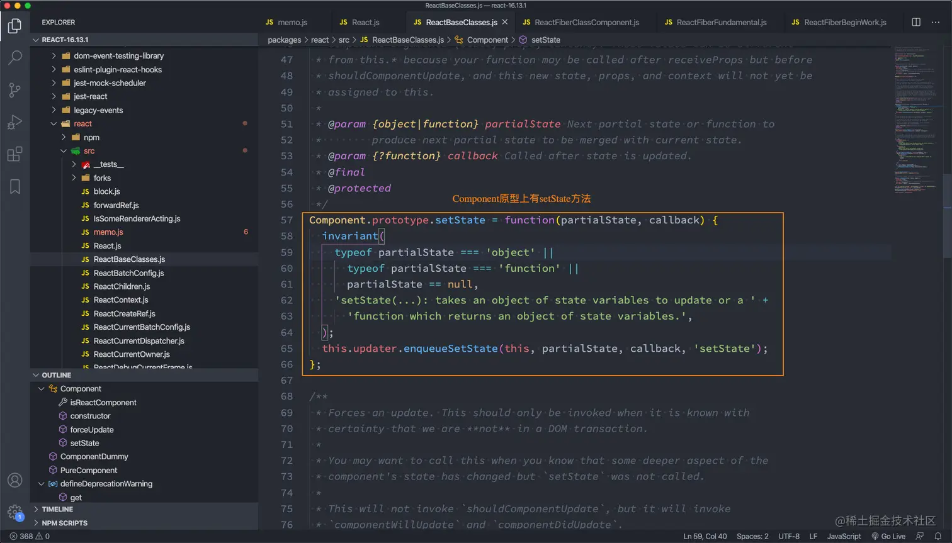Select forceUpdate in the Outline panel

coord(92,430)
